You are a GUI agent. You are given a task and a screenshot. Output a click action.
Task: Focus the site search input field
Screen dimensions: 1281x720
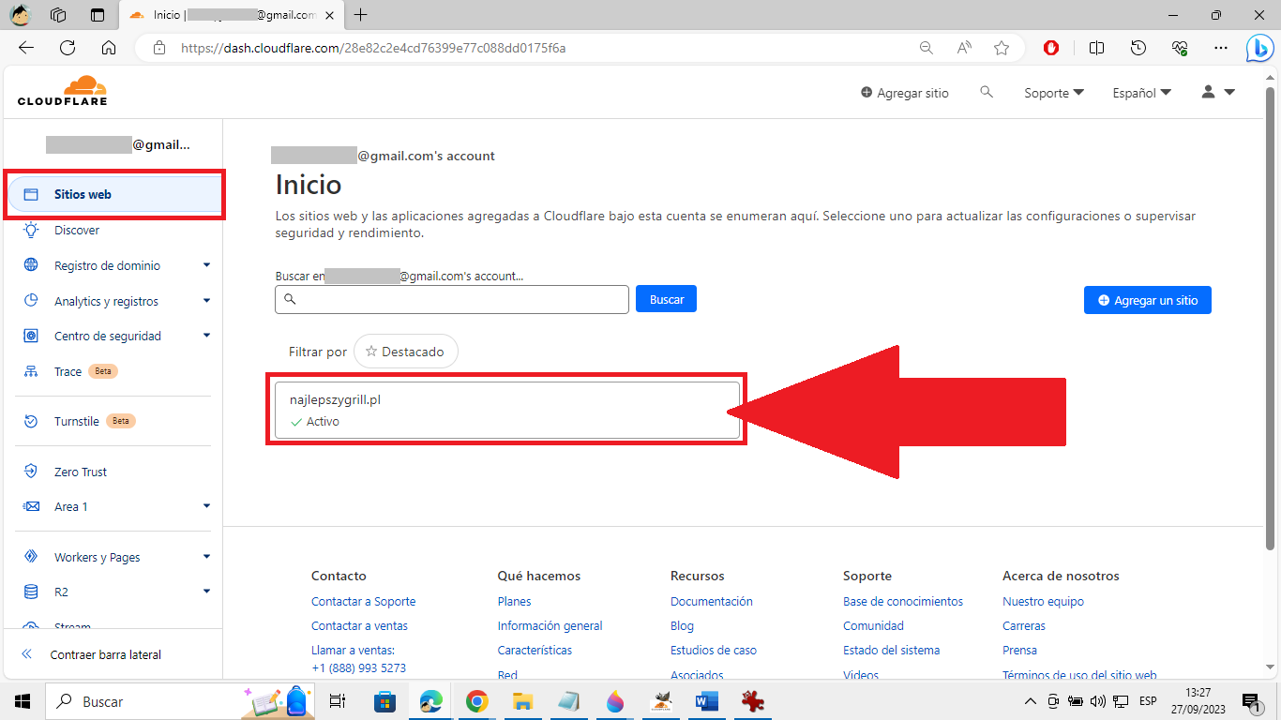tap(452, 299)
